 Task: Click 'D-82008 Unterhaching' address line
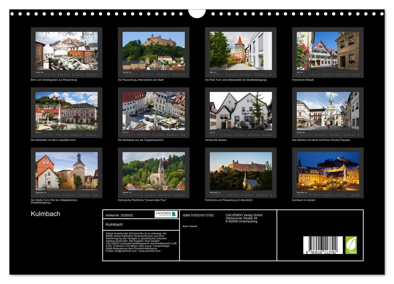tap(241, 221)
